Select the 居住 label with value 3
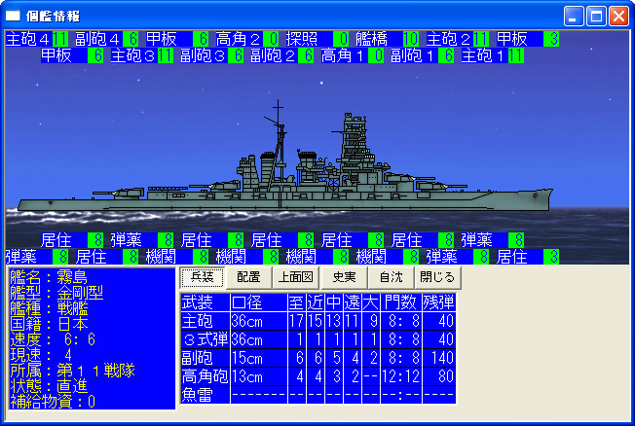 (528, 257)
